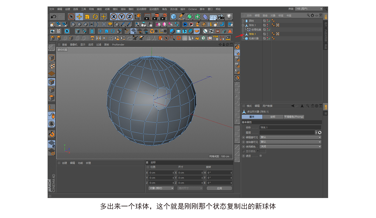Open the 文件 menu in main menu bar
The width and height of the screenshot is (376, 218).
pyautogui.click(x=52, y=9)
